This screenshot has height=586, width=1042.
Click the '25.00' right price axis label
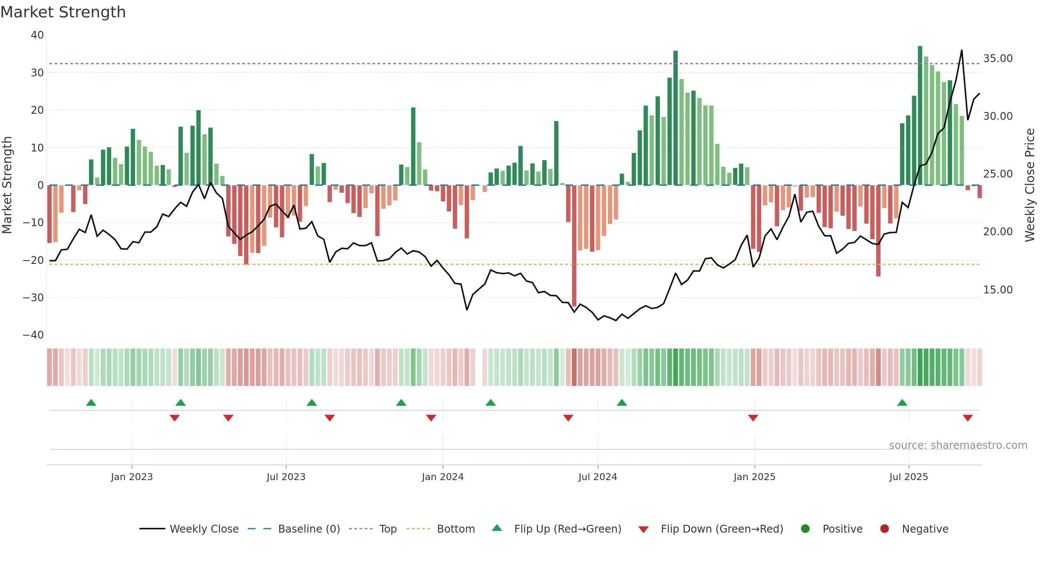(998, 174)
